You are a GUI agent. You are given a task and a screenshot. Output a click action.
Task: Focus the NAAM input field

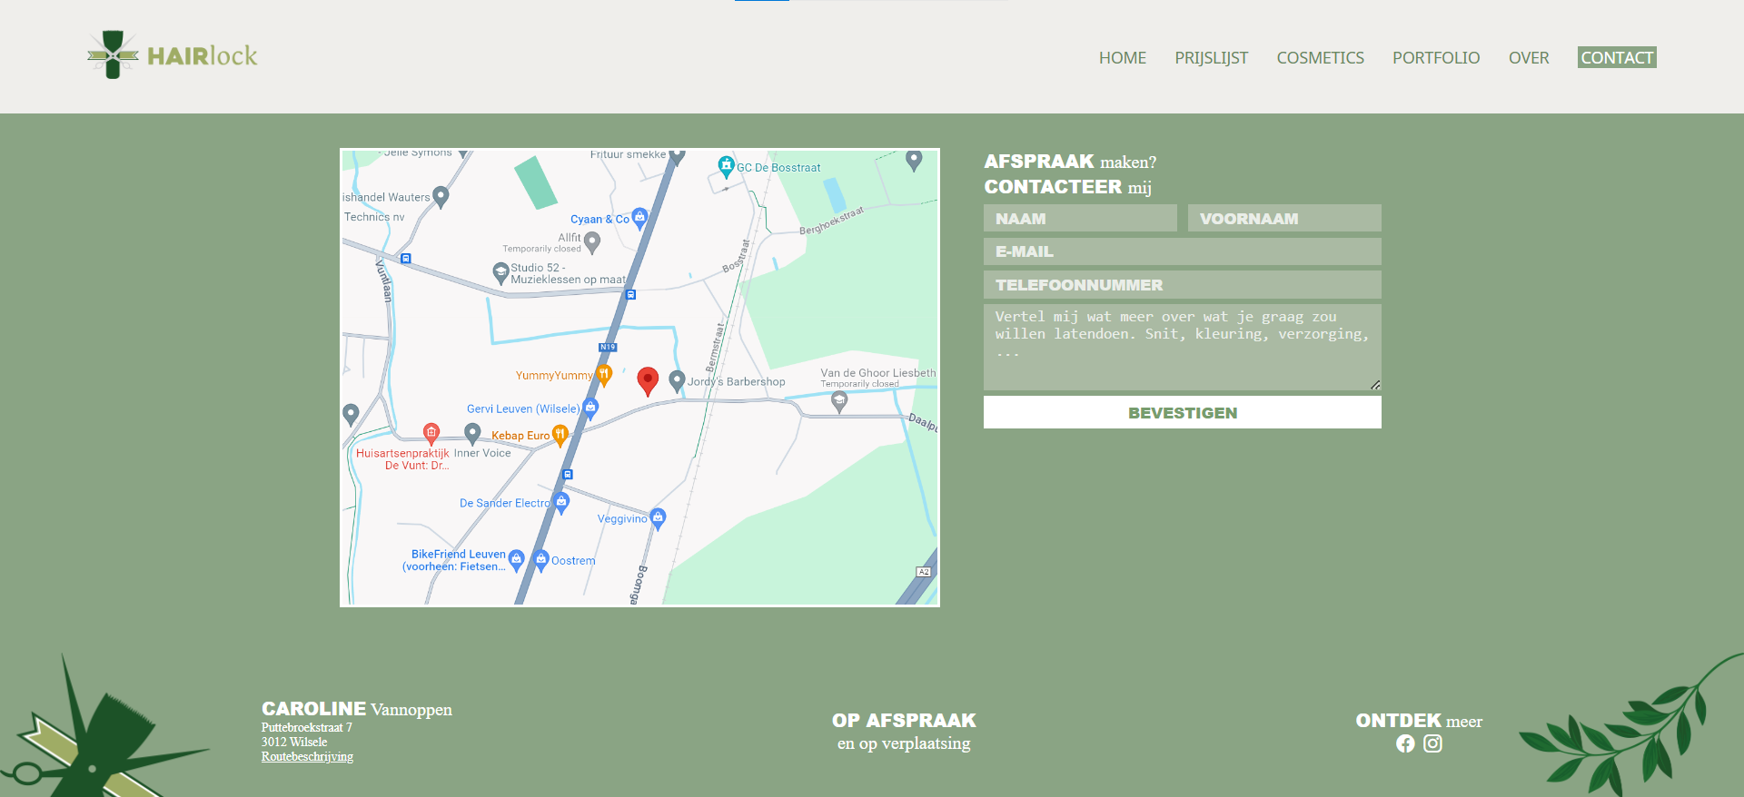tap(1080, 218)
